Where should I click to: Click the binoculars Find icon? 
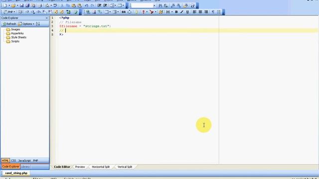pos(160,5)
